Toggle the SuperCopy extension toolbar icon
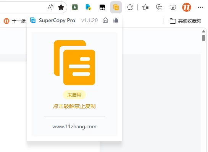The image size is (208, 152). (116, 7)
